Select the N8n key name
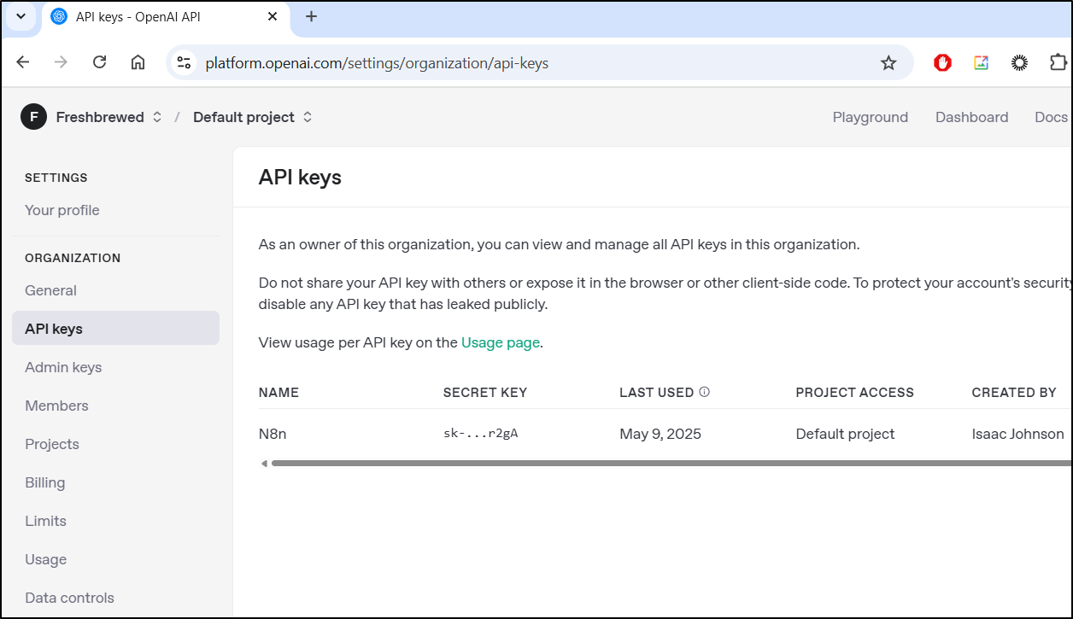Screen dimensions: 1073x619 (273, 434)
